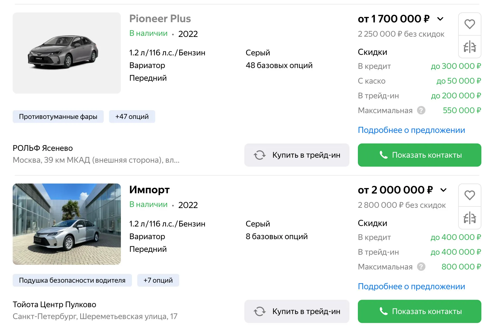The width and height of the screenshot is (493, 328).
Task: Open gray Corolla studio photo thumbnail
Action: [x=67, y=53]
